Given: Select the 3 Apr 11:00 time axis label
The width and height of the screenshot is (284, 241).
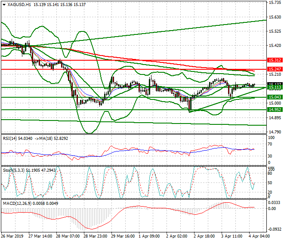Looking at the screenshot, I should [x=232, y=236].
